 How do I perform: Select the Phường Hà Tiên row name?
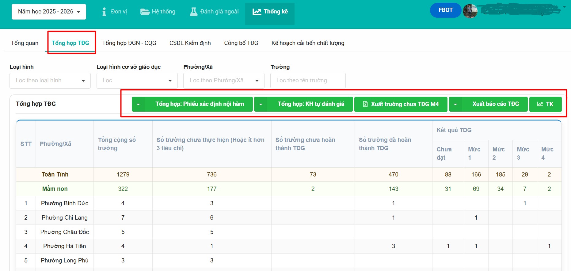pyautogui.click(x=64, y=246)
